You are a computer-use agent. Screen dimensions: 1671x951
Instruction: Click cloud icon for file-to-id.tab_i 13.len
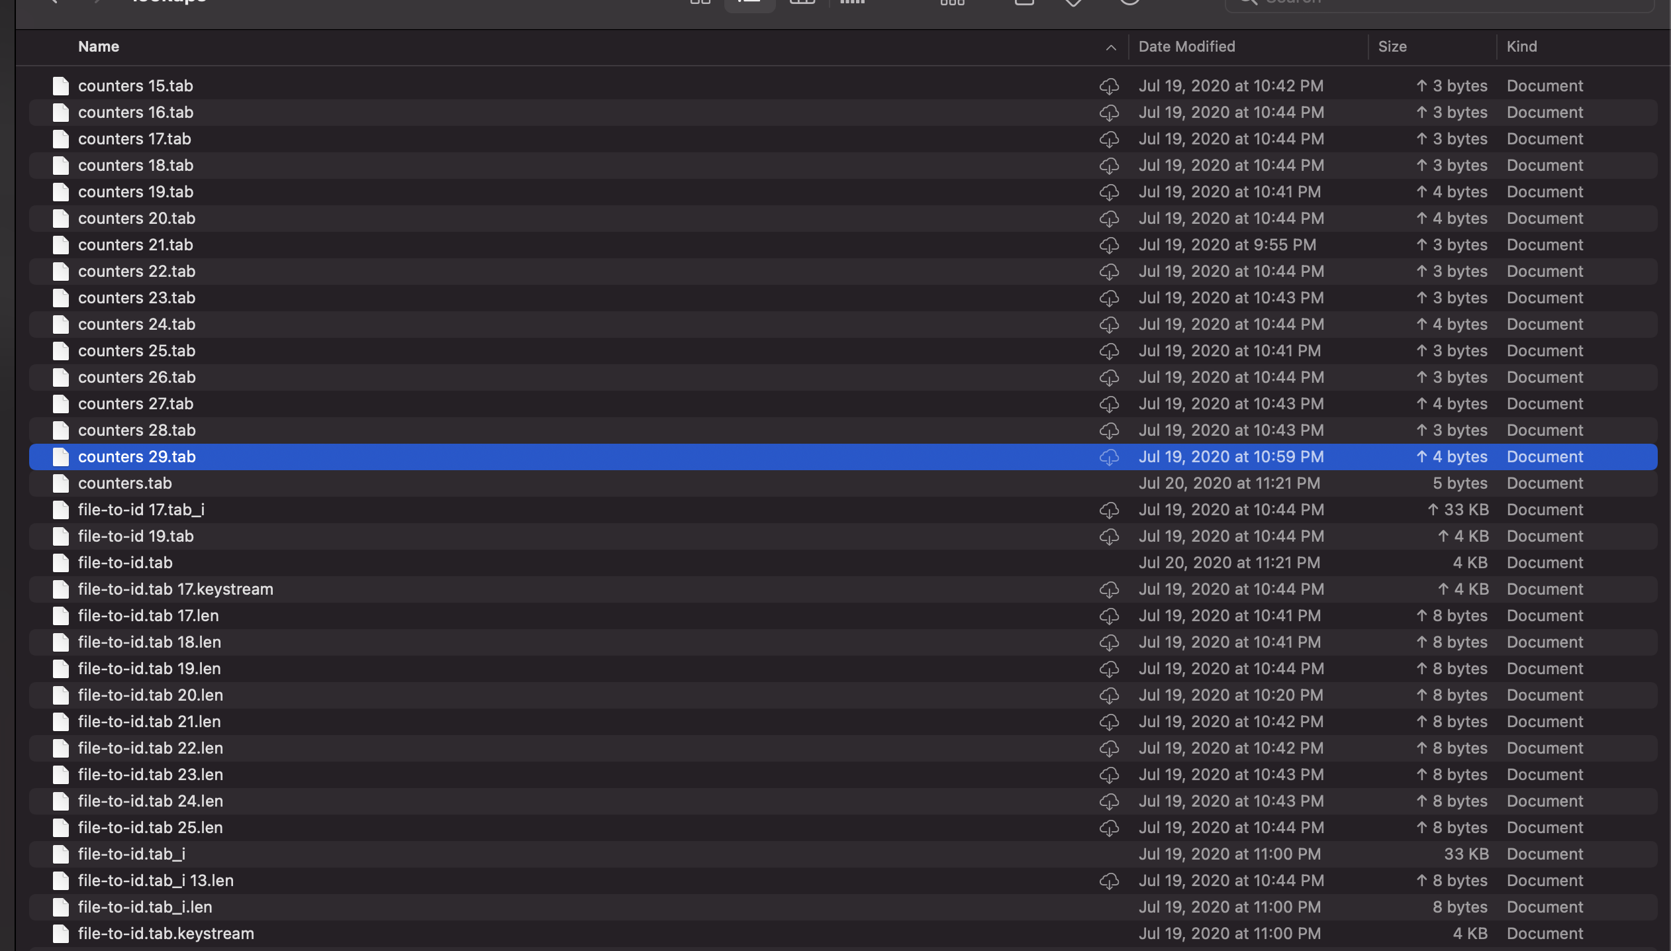[1109, 881]
